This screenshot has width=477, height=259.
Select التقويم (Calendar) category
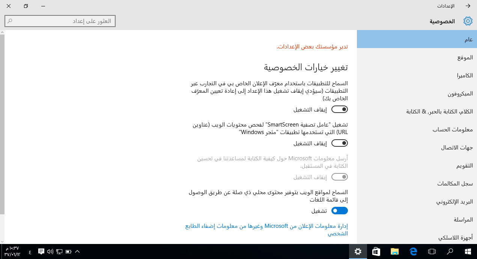pos(417,166)
